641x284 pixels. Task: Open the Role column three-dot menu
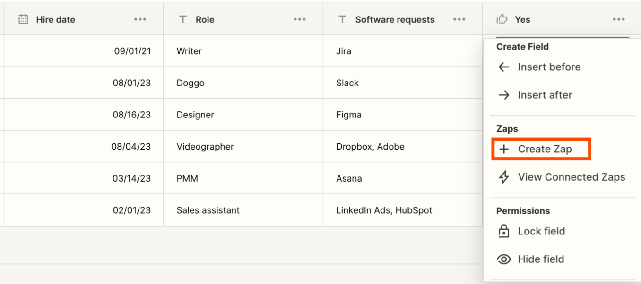[x=300, y=19]
